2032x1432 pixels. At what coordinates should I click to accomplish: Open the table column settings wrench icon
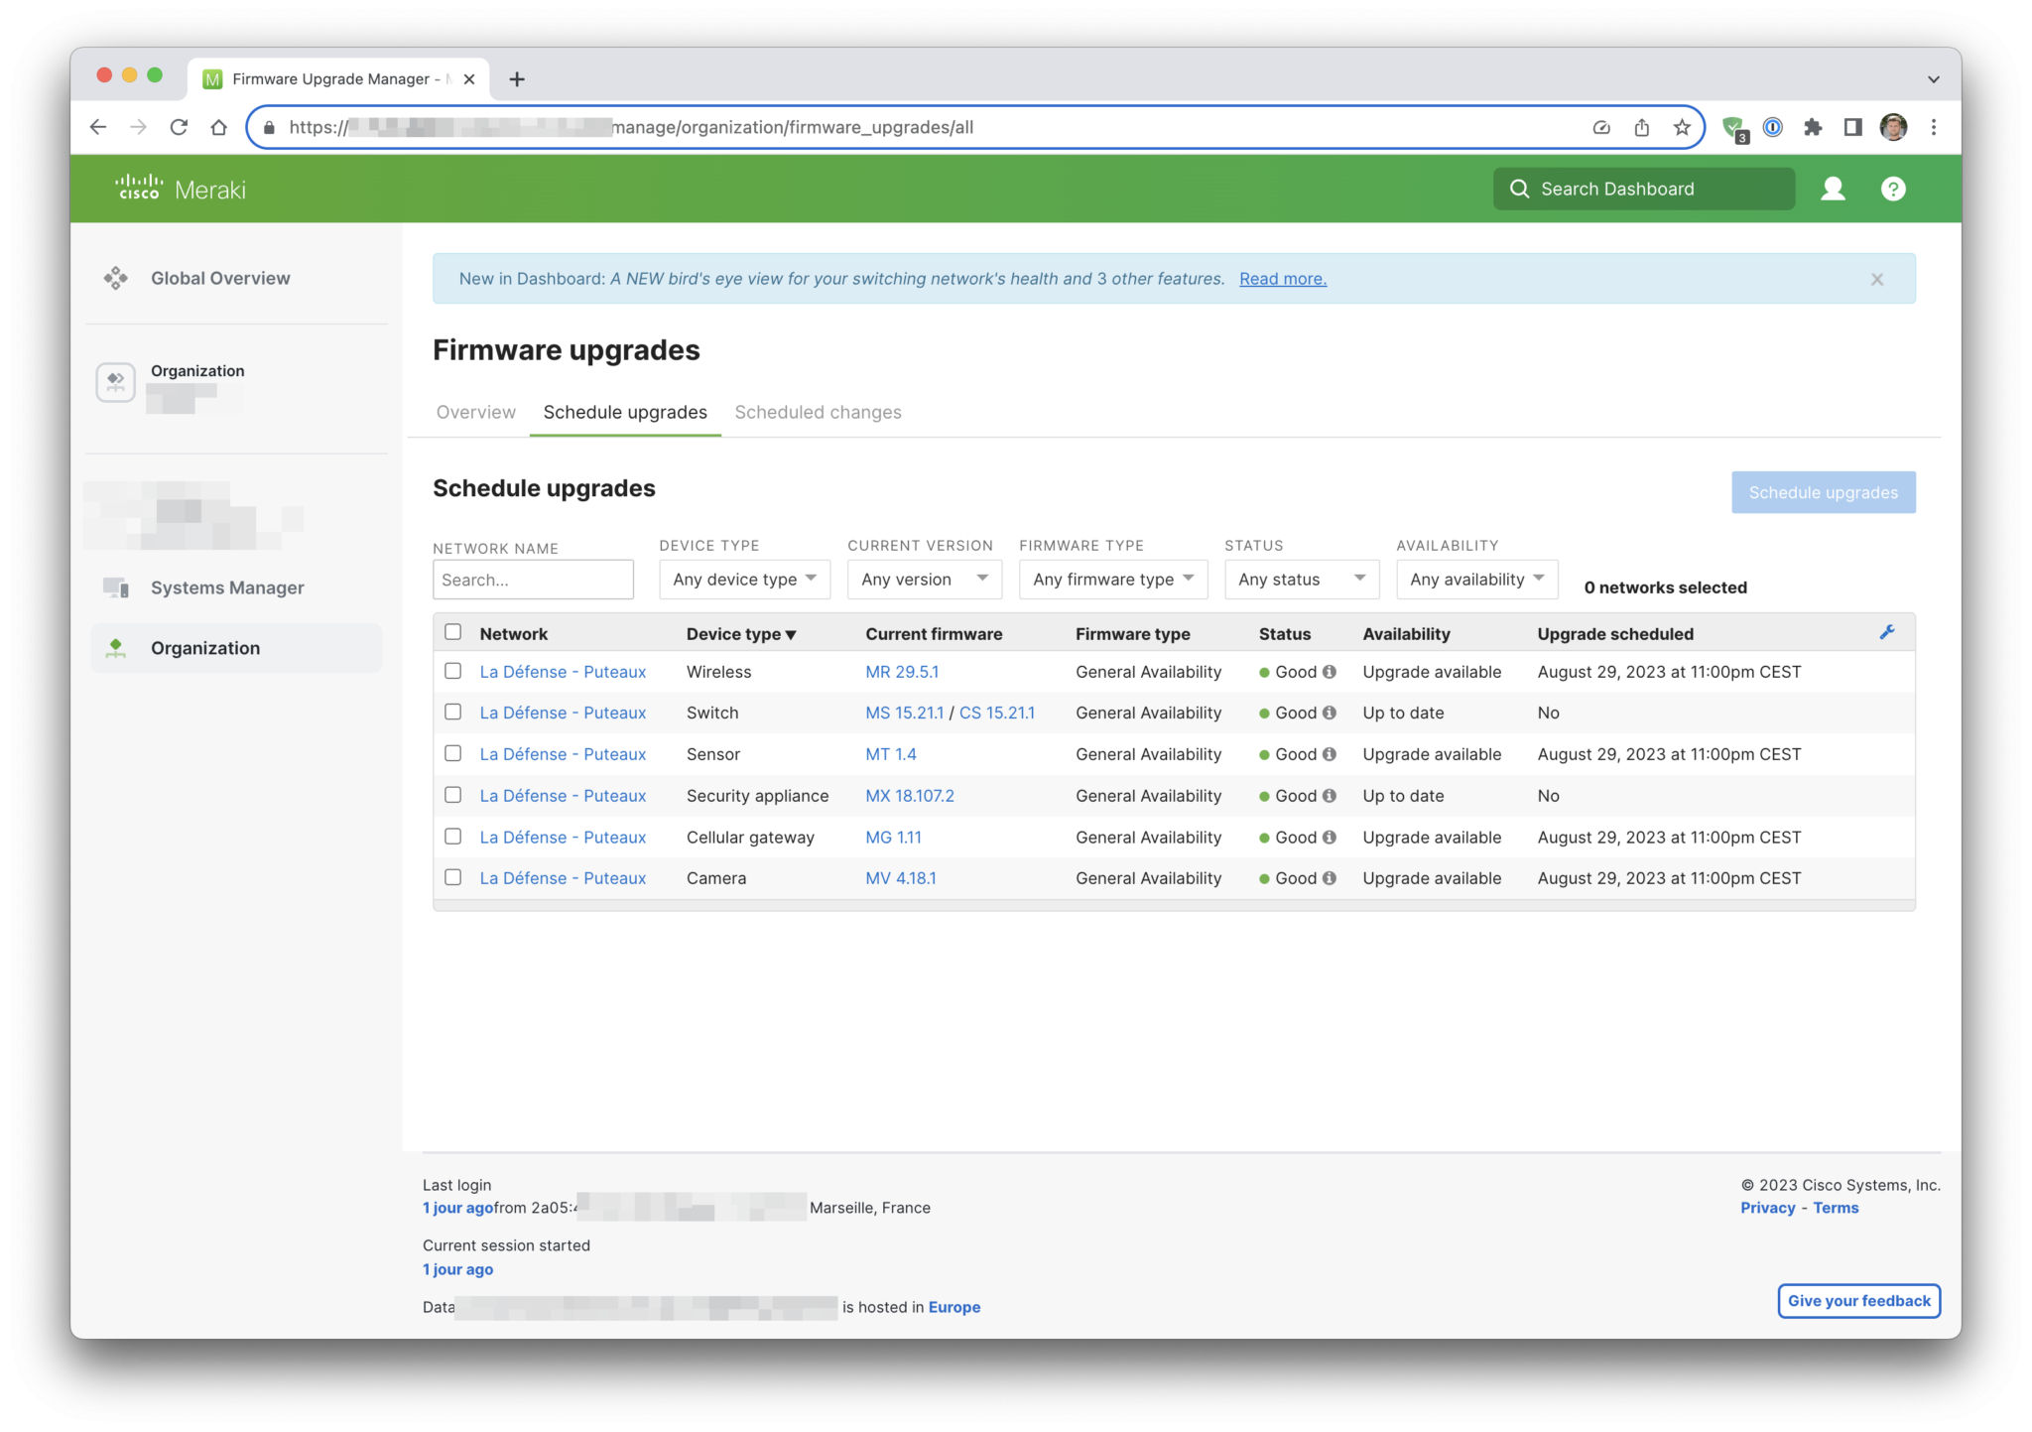[x=1888, y=632]
